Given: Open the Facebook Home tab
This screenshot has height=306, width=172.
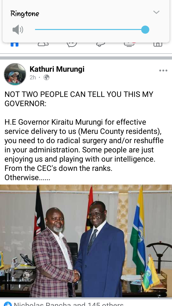Looking at the screenshot, I should point(14,45).
